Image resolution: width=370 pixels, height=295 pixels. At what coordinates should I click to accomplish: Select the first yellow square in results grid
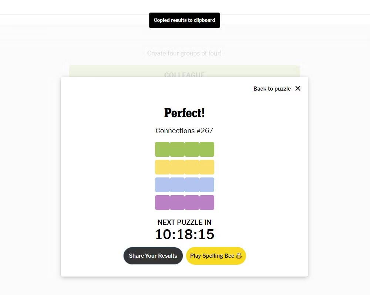(162, 167)
